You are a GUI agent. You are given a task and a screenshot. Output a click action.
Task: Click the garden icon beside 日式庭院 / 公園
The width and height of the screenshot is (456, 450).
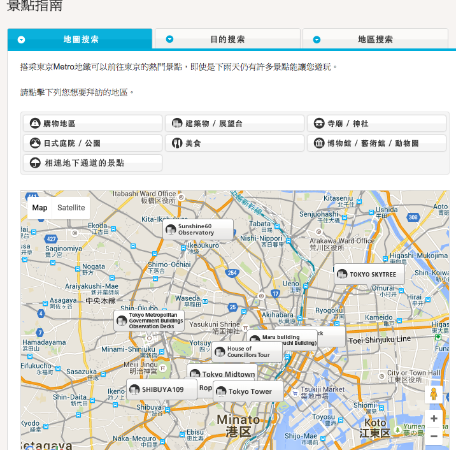pos(35,143)
